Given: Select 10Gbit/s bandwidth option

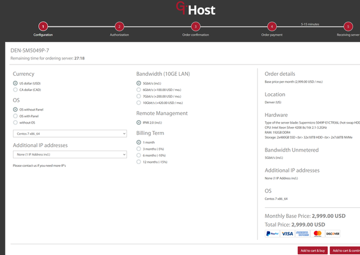Looking at the screenshot, I should [139, 103].
